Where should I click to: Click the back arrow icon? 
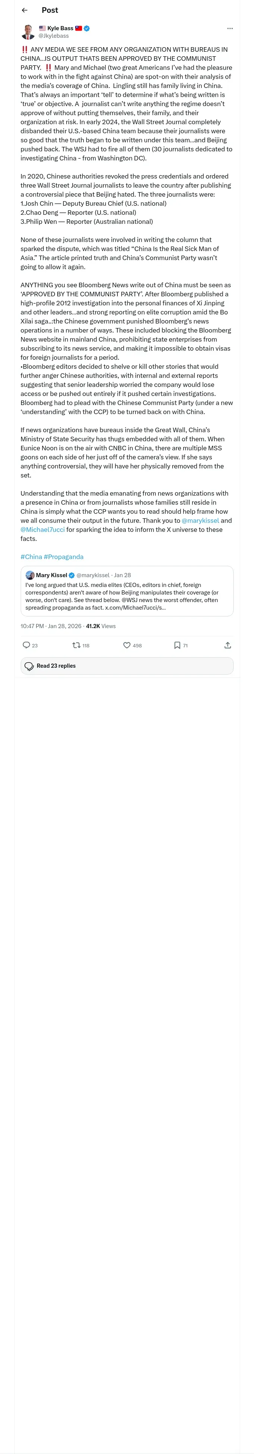coord(25,10)
